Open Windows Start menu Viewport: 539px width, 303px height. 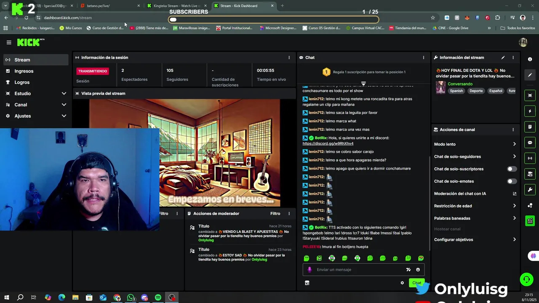(6, 298)
